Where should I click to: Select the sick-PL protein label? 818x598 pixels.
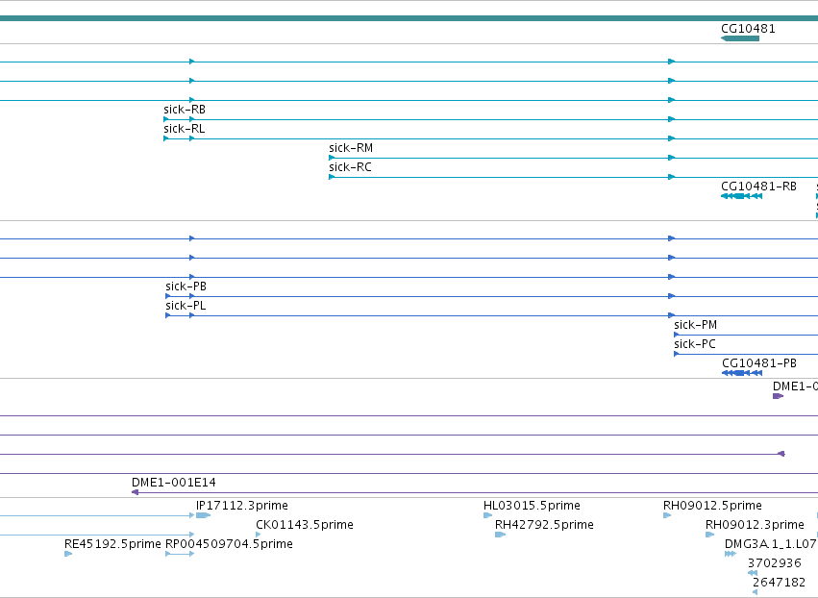click(x=186, y=306)
